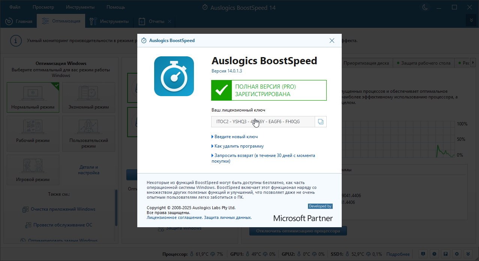
Task: Switch to the Инструменты tab
Action: [110, 21]
